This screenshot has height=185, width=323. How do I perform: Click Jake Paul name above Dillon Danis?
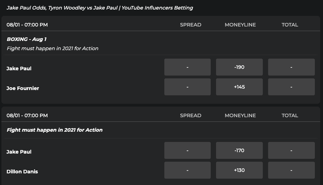click(19, 152)
